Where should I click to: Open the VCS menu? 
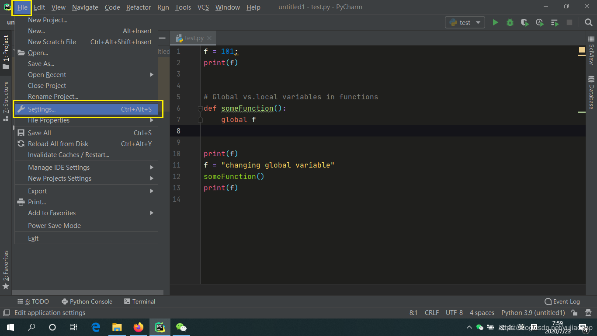203,7
